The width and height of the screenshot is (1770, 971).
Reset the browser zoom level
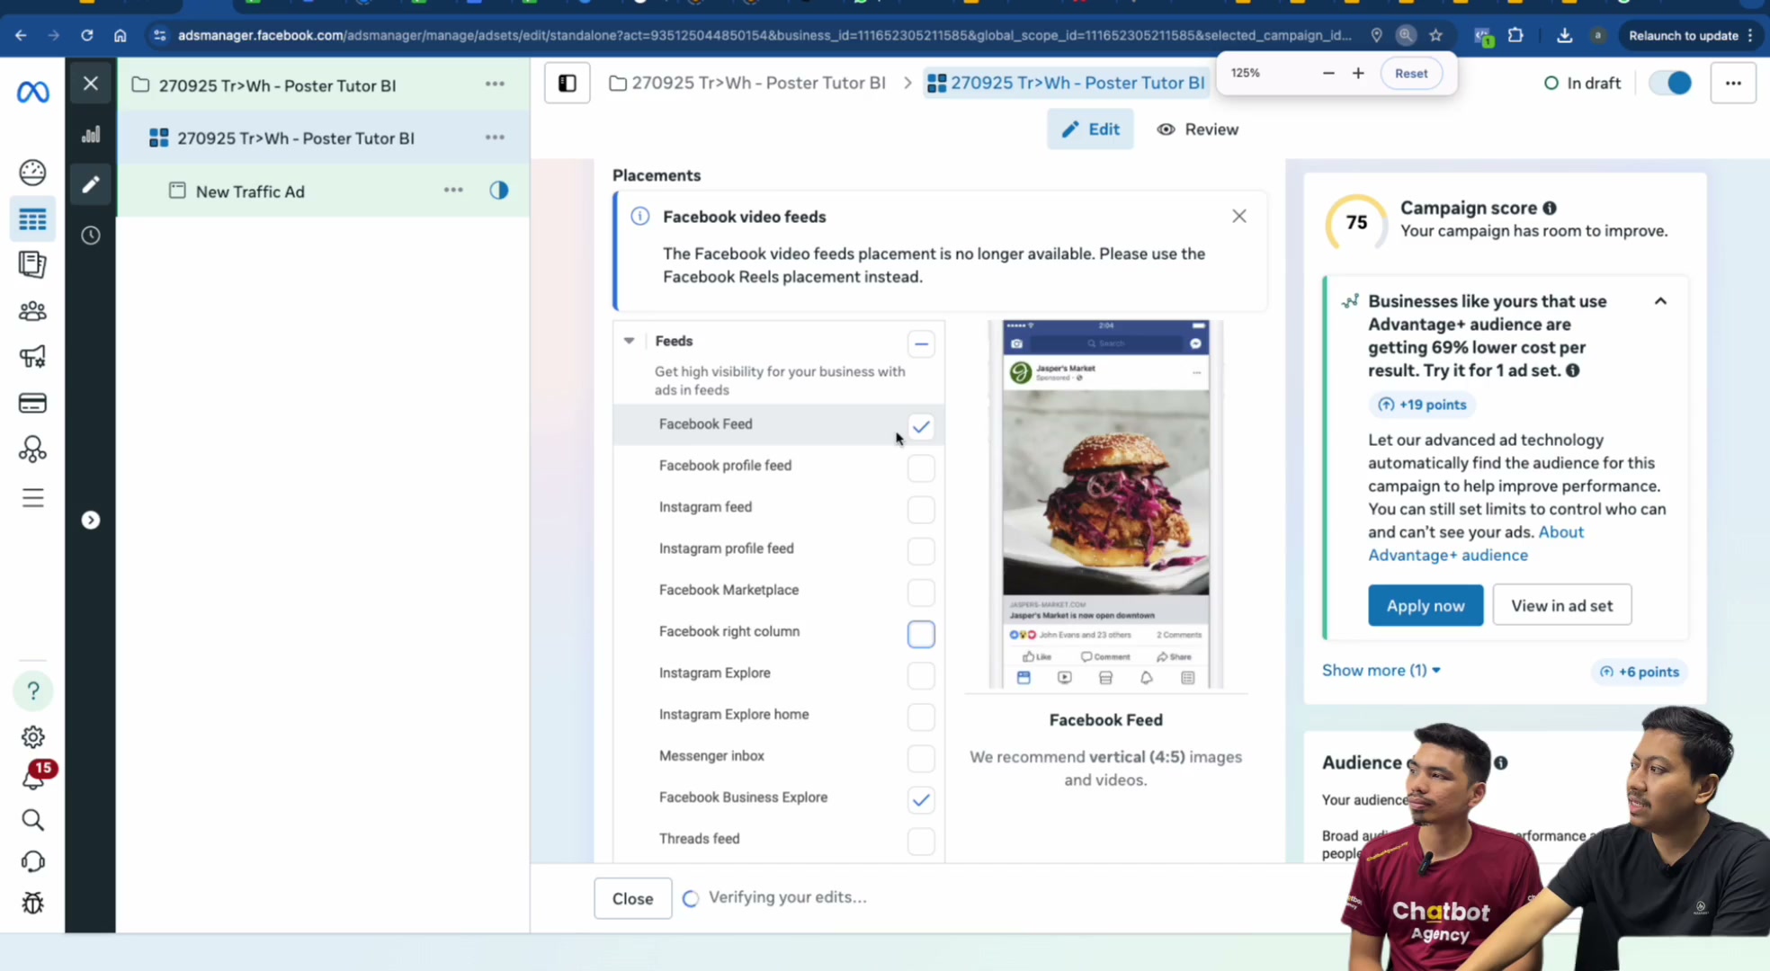[1410, 73]
